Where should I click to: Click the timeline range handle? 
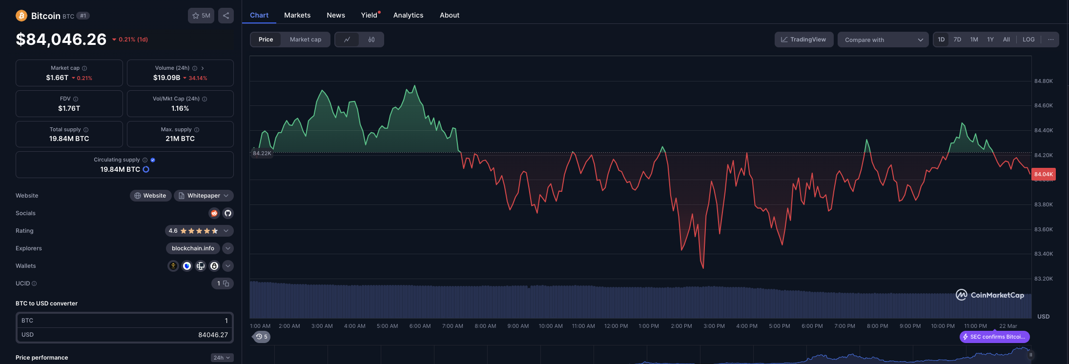(x=1030, y=355)
